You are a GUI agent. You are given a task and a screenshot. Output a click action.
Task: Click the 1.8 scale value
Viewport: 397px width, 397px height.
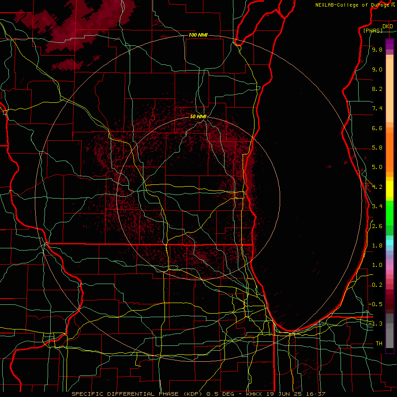click(x=377, y=246)
